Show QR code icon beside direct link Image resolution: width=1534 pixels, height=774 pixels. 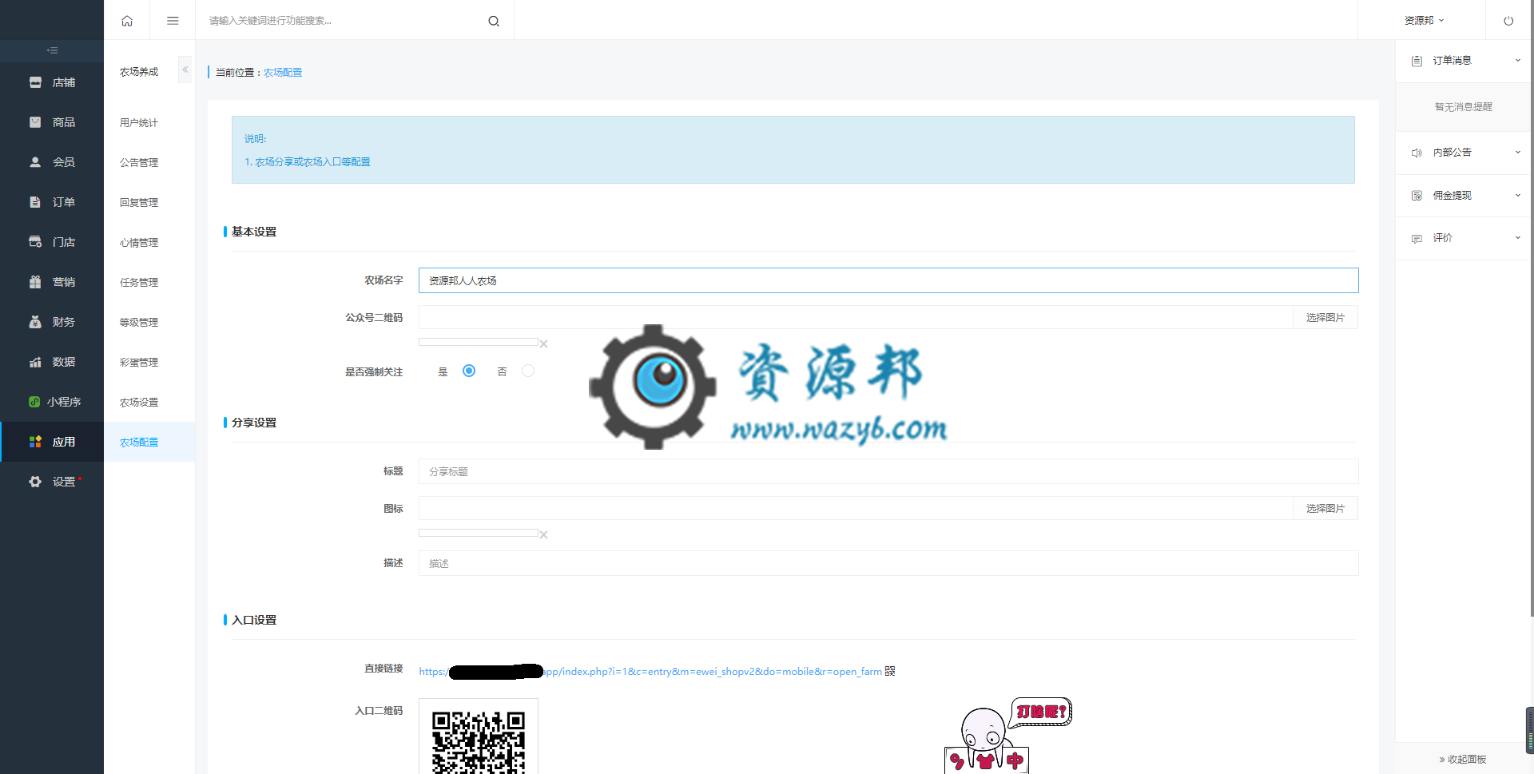point(890,671)
